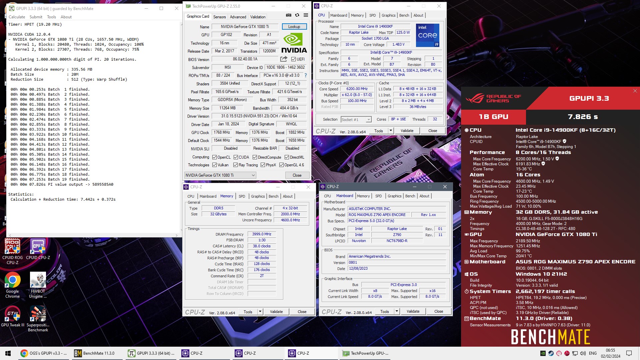Open the notification center icon
Image resolution: width=640 pixels, height=360 pixels.
click(x=629, y=353)
